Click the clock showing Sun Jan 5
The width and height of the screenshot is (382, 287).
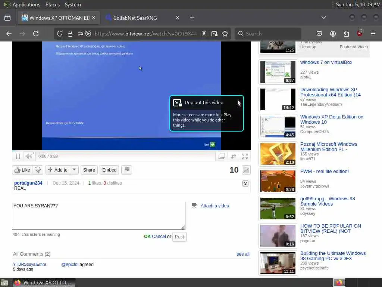pyautogui.click(x=358, y=4)
